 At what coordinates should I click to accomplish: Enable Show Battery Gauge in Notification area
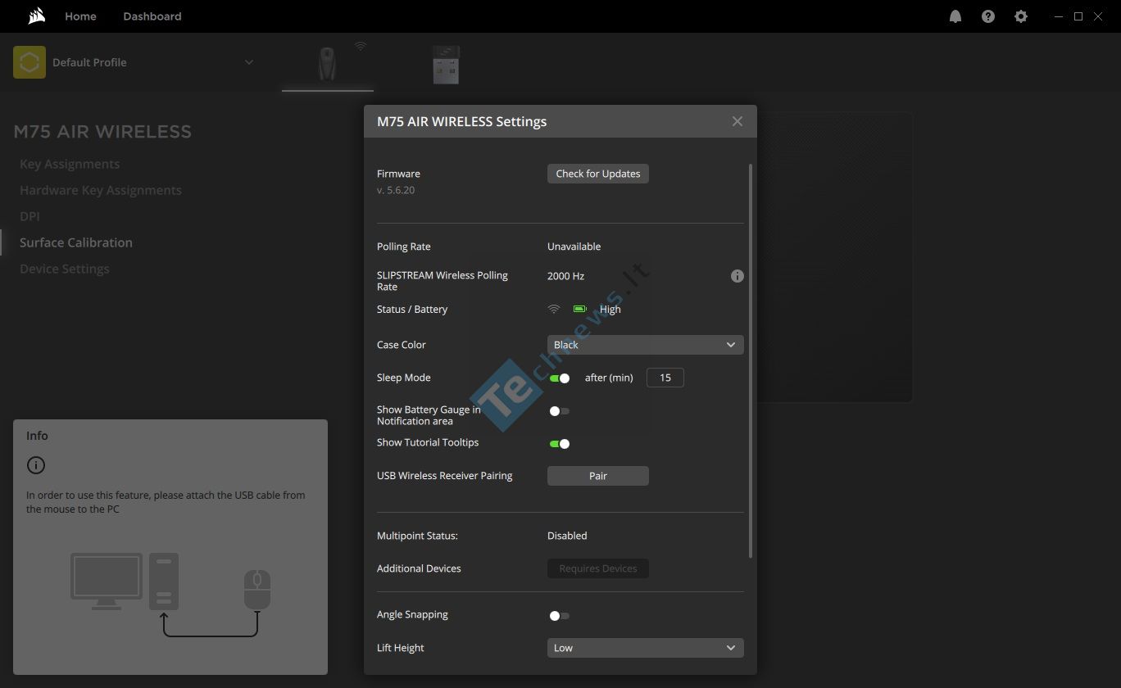tap(560, 411)
